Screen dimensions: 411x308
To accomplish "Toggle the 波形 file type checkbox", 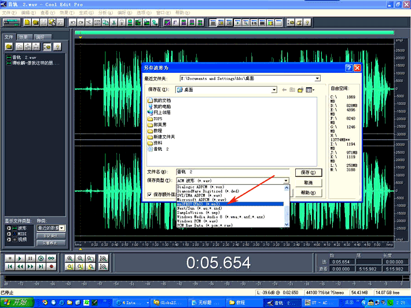I will (9, 228).
